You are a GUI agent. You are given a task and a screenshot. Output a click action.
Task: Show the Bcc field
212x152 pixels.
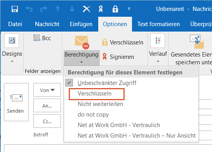42,38
